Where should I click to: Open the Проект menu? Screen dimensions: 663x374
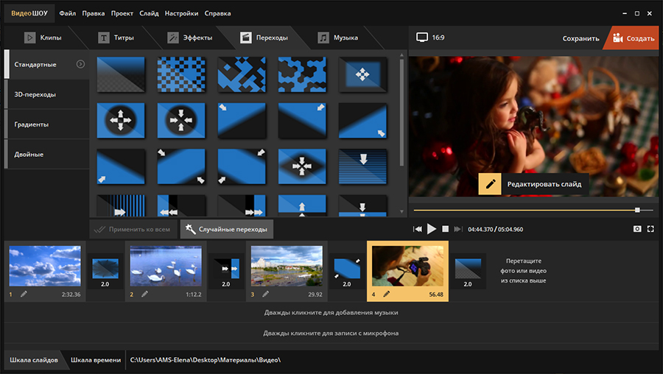click(122, 13)
